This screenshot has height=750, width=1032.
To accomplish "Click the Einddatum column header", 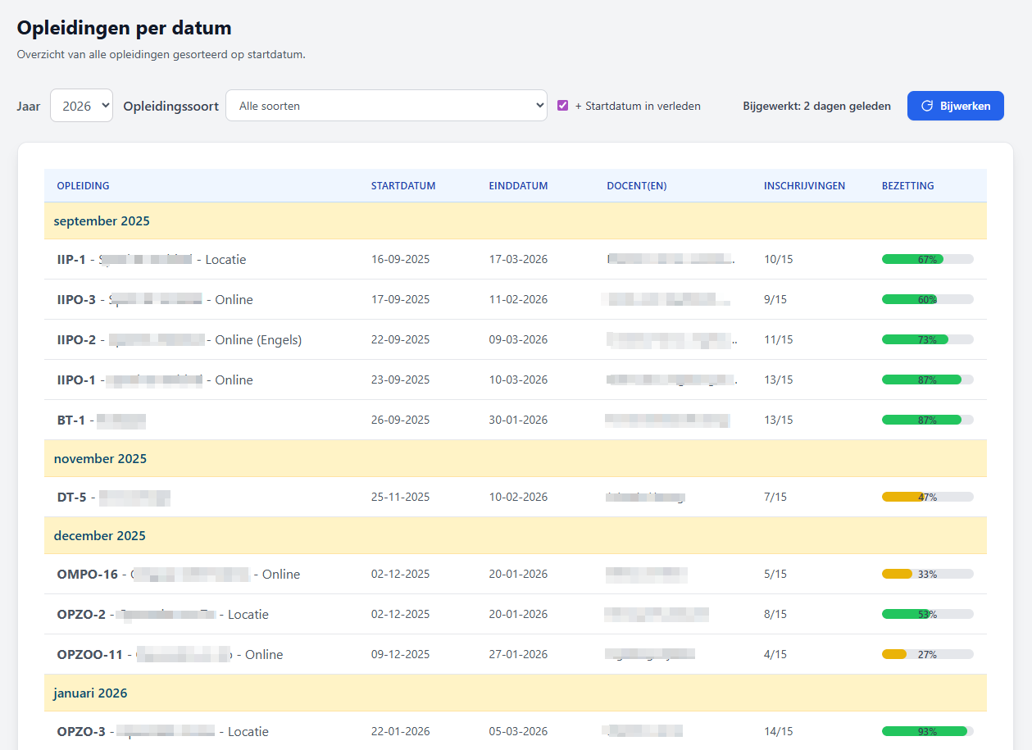I will point(518,186).
